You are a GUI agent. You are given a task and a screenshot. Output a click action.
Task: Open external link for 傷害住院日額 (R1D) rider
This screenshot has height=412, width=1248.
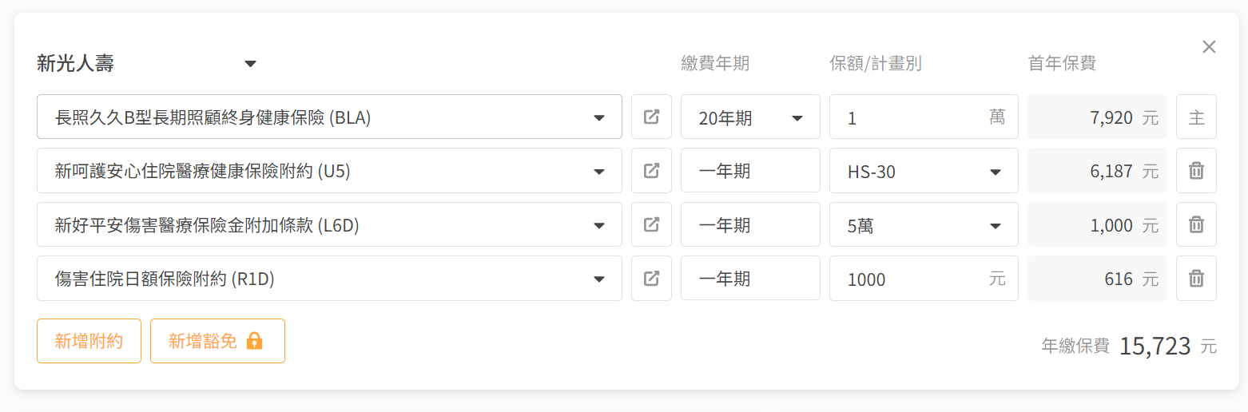tap(651, 279)
